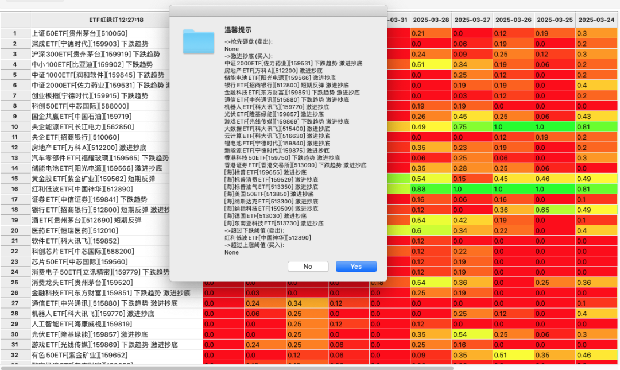Click the 科创50ETF[中芯国际][588000] row name
This screenshot has width=620, height=370.
[80, 106]
